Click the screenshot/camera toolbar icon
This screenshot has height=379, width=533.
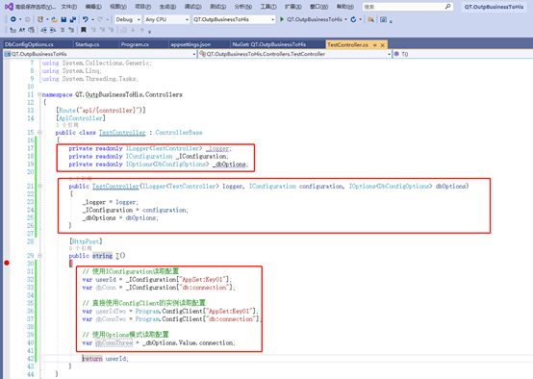(x=384, y=19)
